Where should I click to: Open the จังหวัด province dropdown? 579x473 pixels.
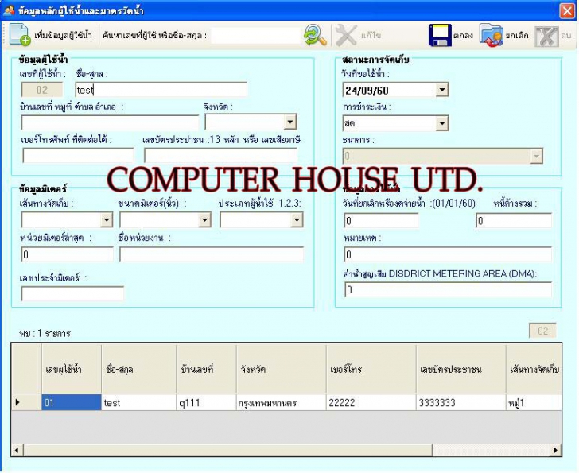289,122
